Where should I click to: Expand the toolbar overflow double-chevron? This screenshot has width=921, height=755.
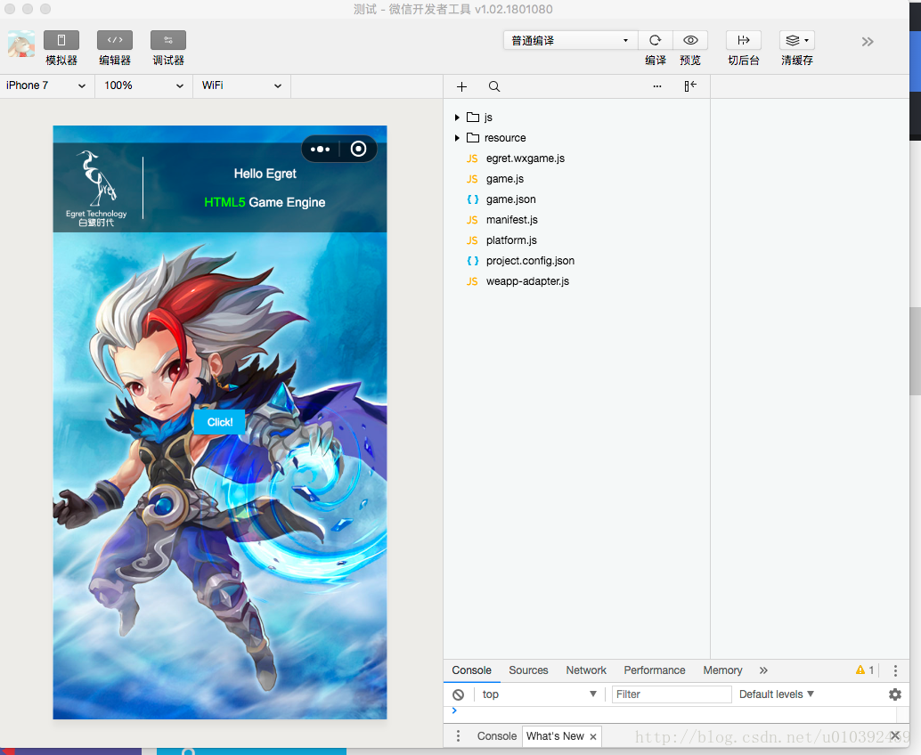868,42
